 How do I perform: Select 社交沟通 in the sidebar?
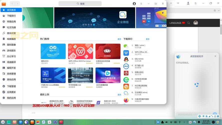click(11, 27)
